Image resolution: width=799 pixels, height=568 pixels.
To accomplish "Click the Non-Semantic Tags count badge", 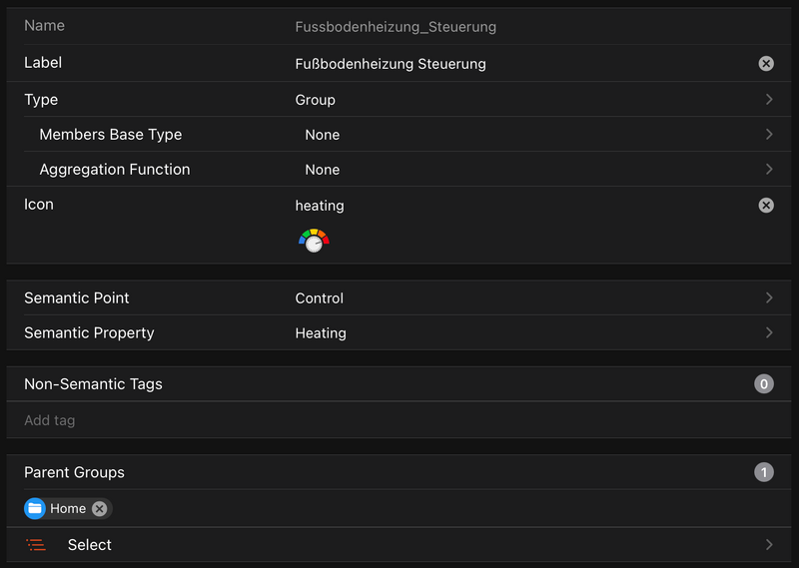I will coord(764,384).
